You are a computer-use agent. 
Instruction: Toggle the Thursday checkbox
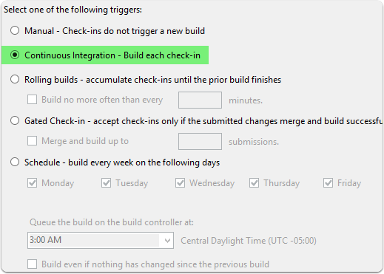pos(254,183)
